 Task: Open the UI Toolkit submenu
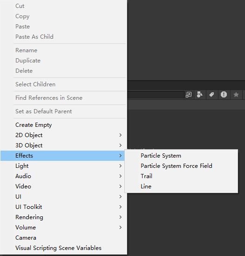[64, 207]
